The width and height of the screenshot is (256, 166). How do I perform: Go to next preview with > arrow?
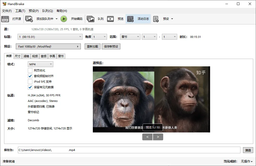point(158,137)
